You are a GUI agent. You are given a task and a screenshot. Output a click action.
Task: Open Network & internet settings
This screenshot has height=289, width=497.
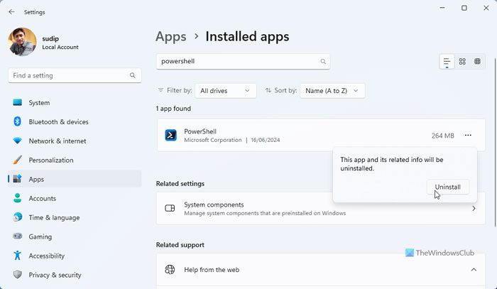(57, 141)
